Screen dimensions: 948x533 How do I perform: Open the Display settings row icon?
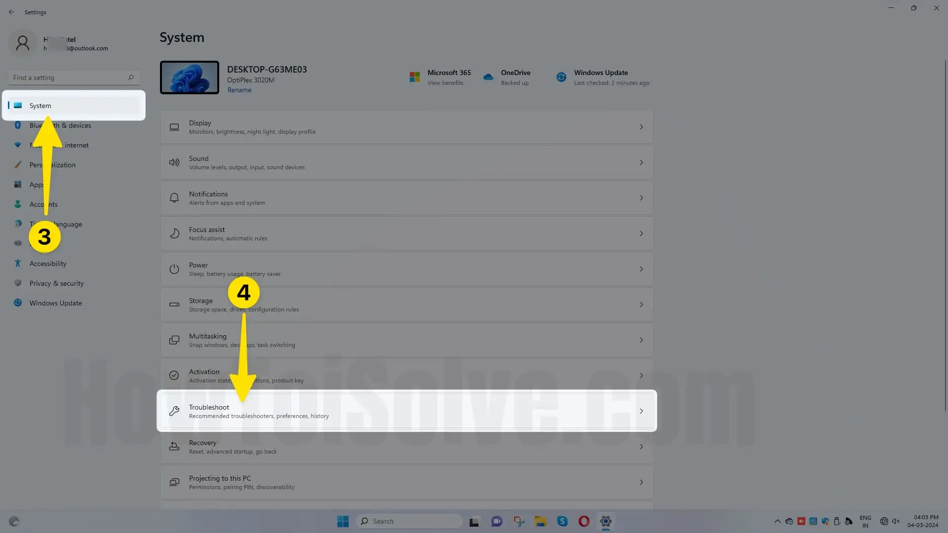click(174, 127)
